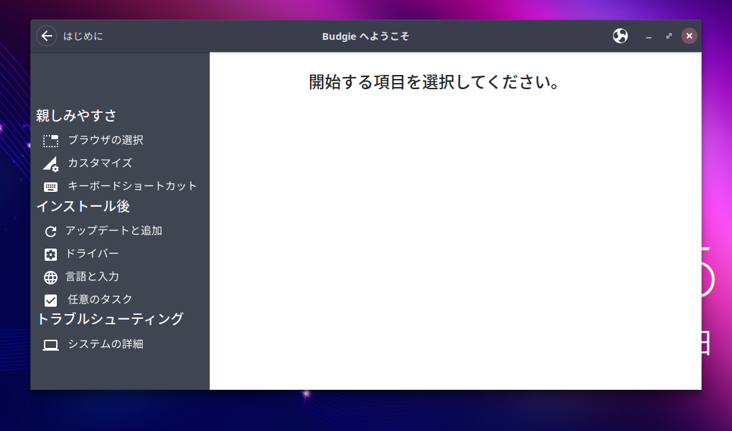Click the 開始する項目を選択してください heading text
The image size is (732, 431).
[434, 82]
